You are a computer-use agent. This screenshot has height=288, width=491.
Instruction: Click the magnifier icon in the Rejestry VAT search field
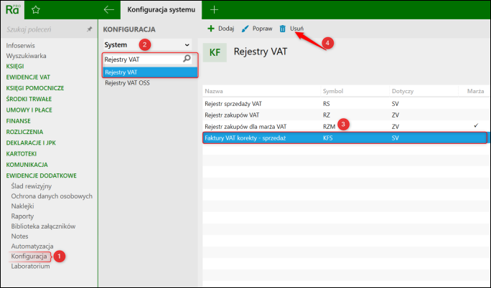point(187,59)
